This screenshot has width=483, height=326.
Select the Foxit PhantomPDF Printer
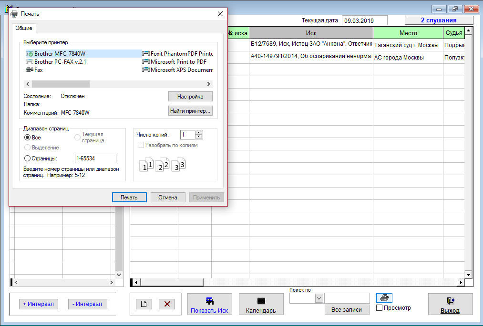pos(177,53)
